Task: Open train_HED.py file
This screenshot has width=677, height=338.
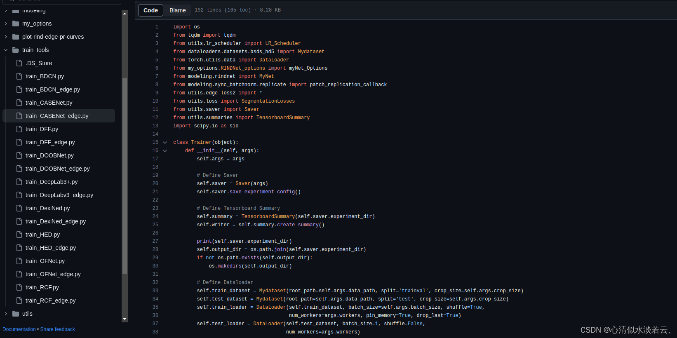Action: coord(42,235)
